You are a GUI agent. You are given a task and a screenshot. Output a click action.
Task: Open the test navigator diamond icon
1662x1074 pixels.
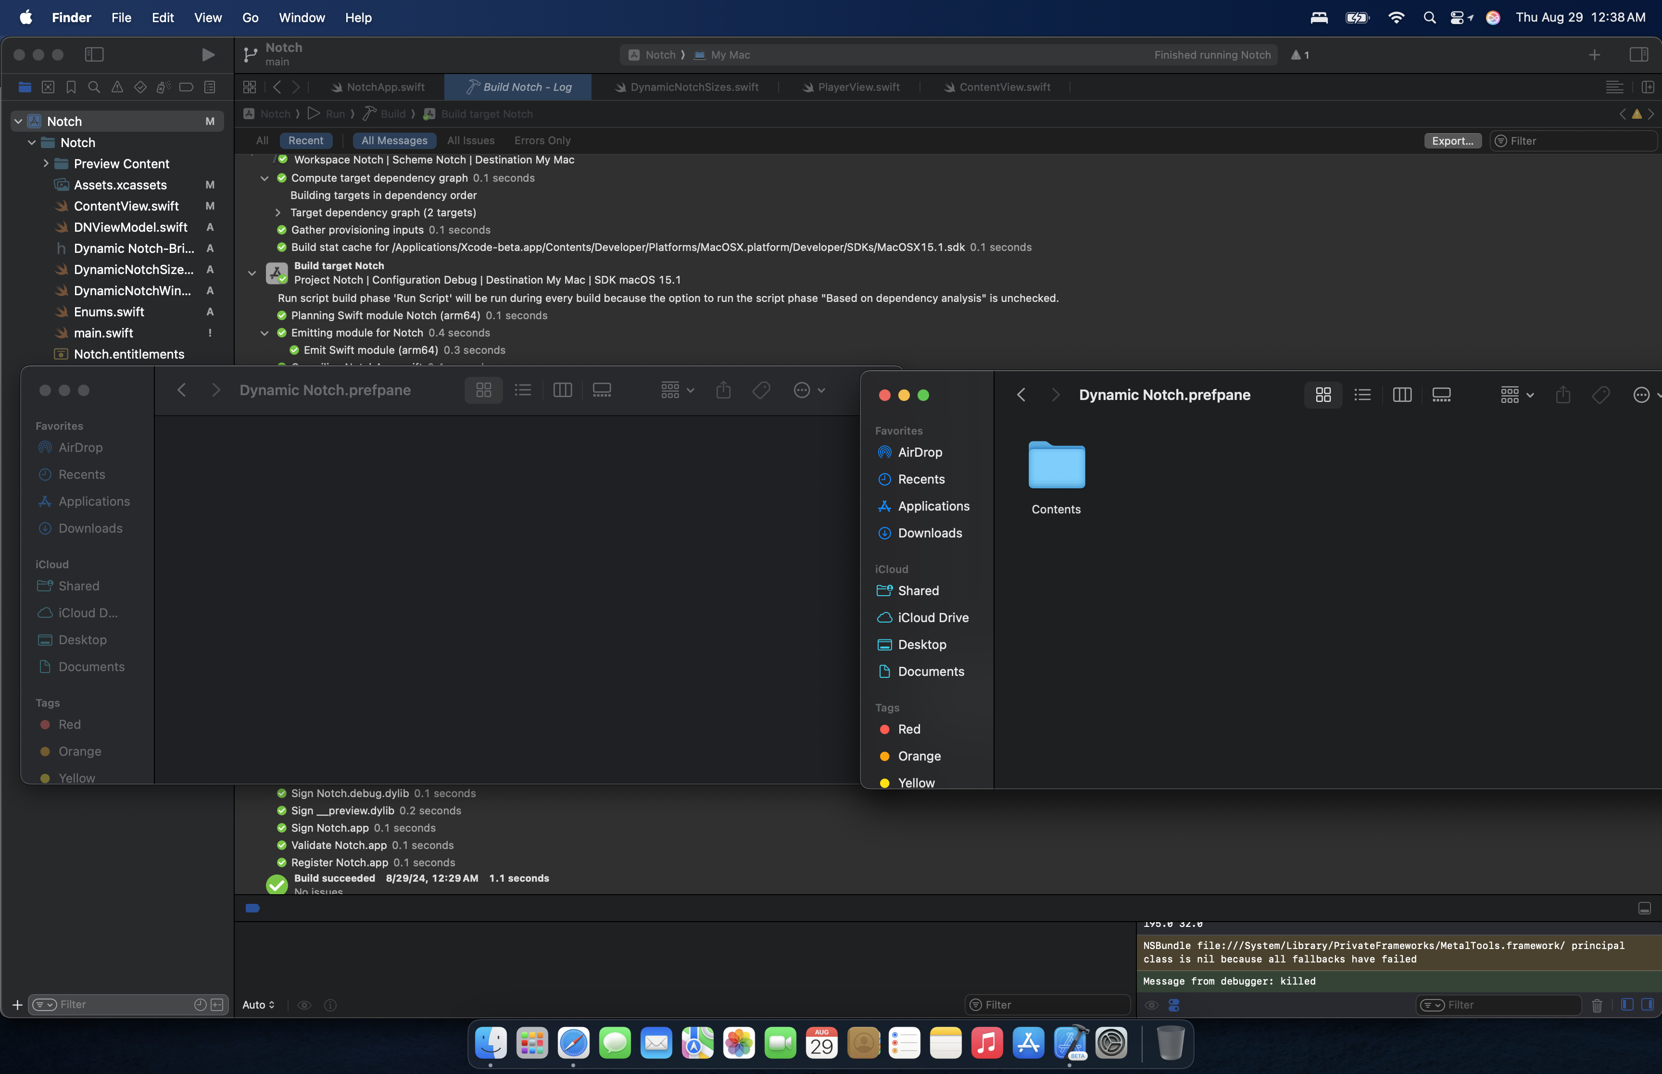click(x=140, y=87)
